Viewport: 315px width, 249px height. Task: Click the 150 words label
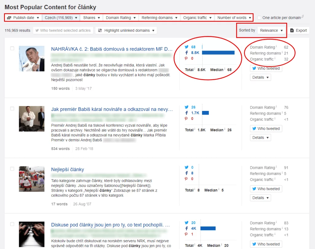60,88
